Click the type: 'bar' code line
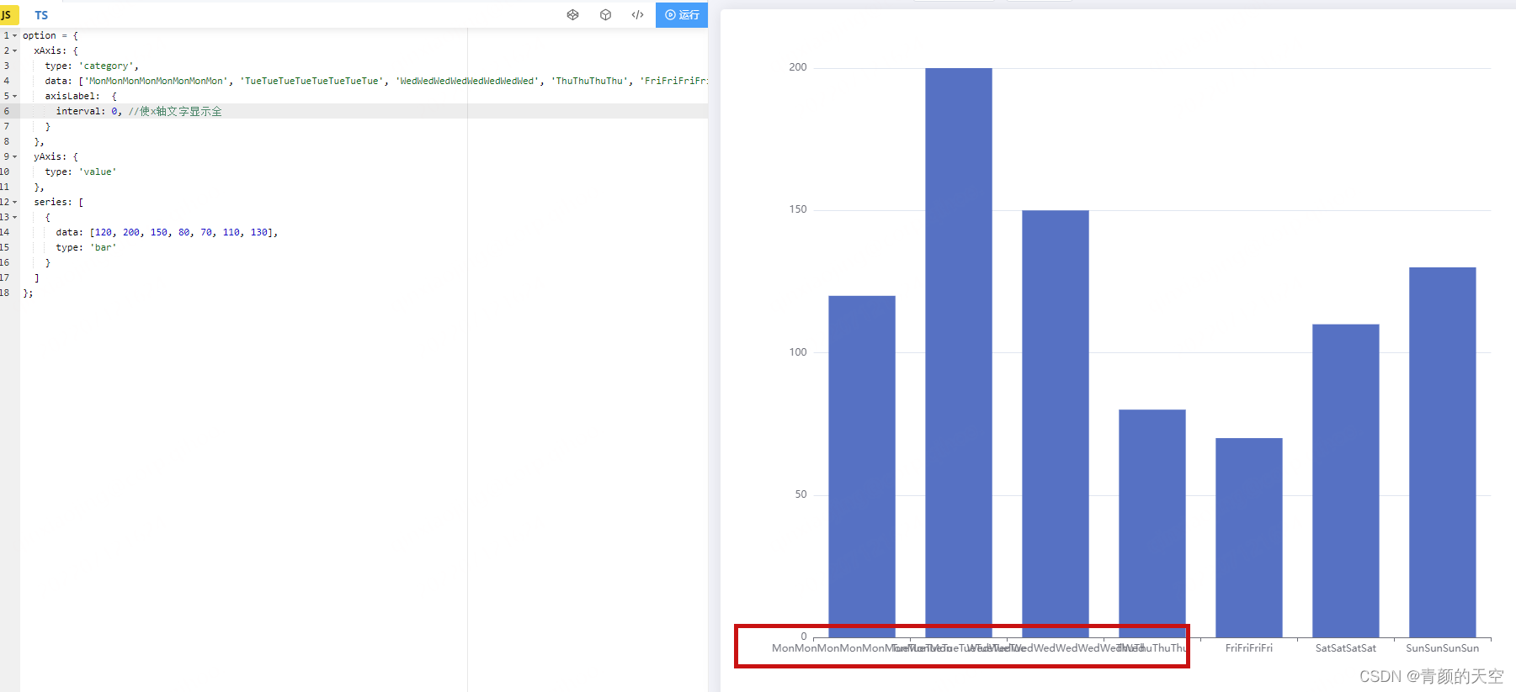1516x692 pixels. click(86, 247)
